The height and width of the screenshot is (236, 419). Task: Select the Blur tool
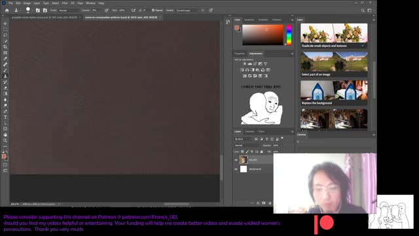[5, 100]
